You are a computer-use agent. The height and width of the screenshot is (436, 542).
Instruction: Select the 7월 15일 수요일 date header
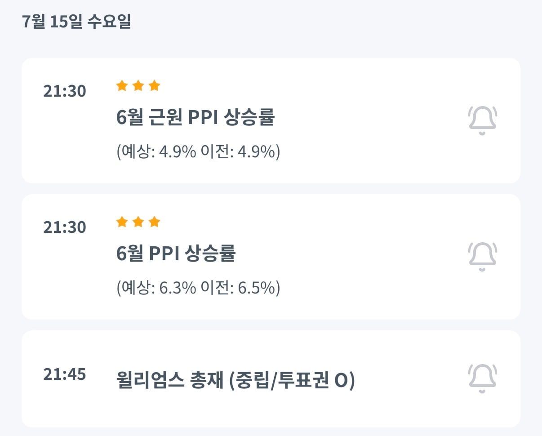click(76, 22)
